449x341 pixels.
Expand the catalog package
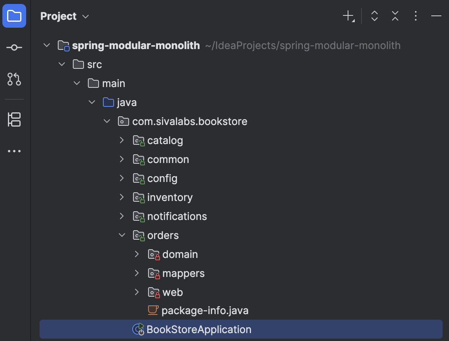(122, 140)
